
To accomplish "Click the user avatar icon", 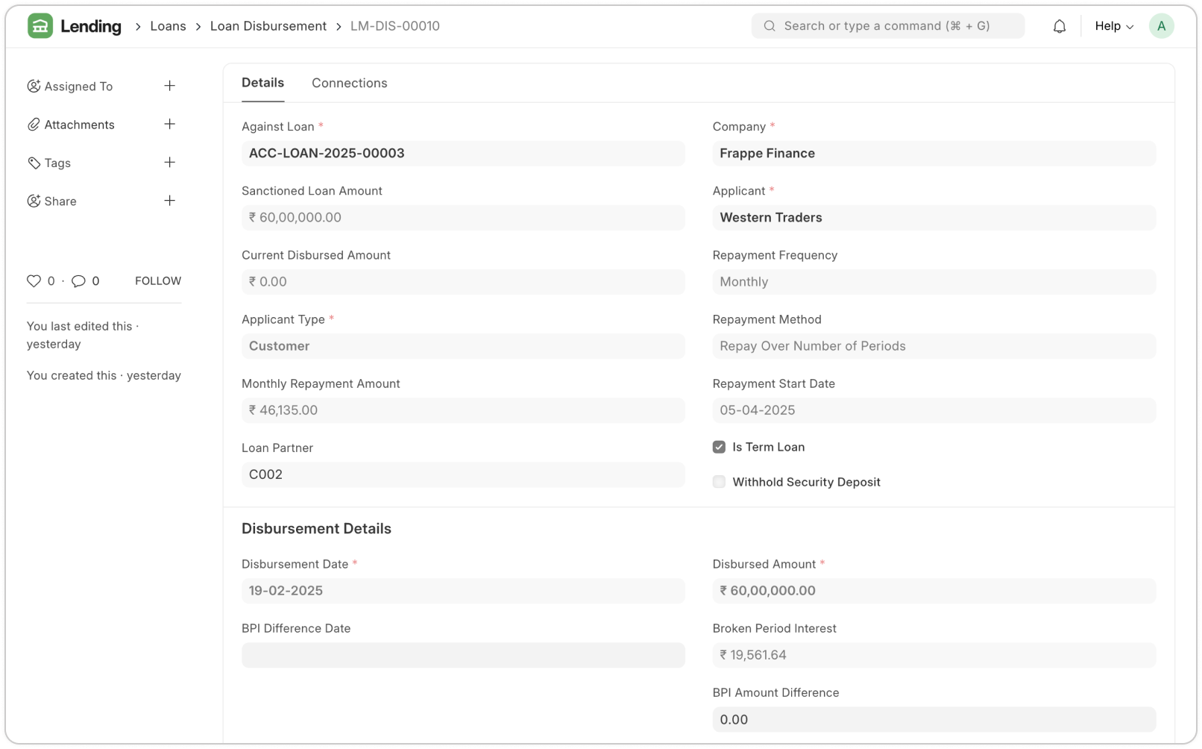I will coord(1161,26).
